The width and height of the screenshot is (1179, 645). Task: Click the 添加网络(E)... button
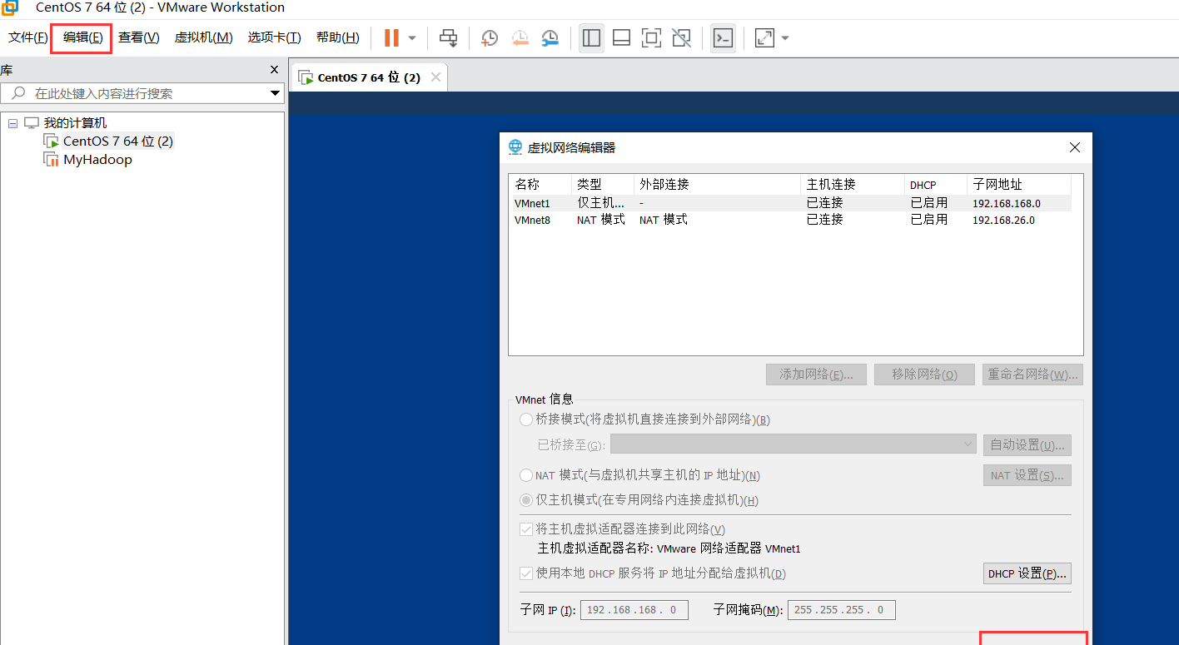click(x=816, y=375)
